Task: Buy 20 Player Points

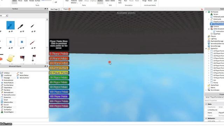Action: tap(59, 68)
